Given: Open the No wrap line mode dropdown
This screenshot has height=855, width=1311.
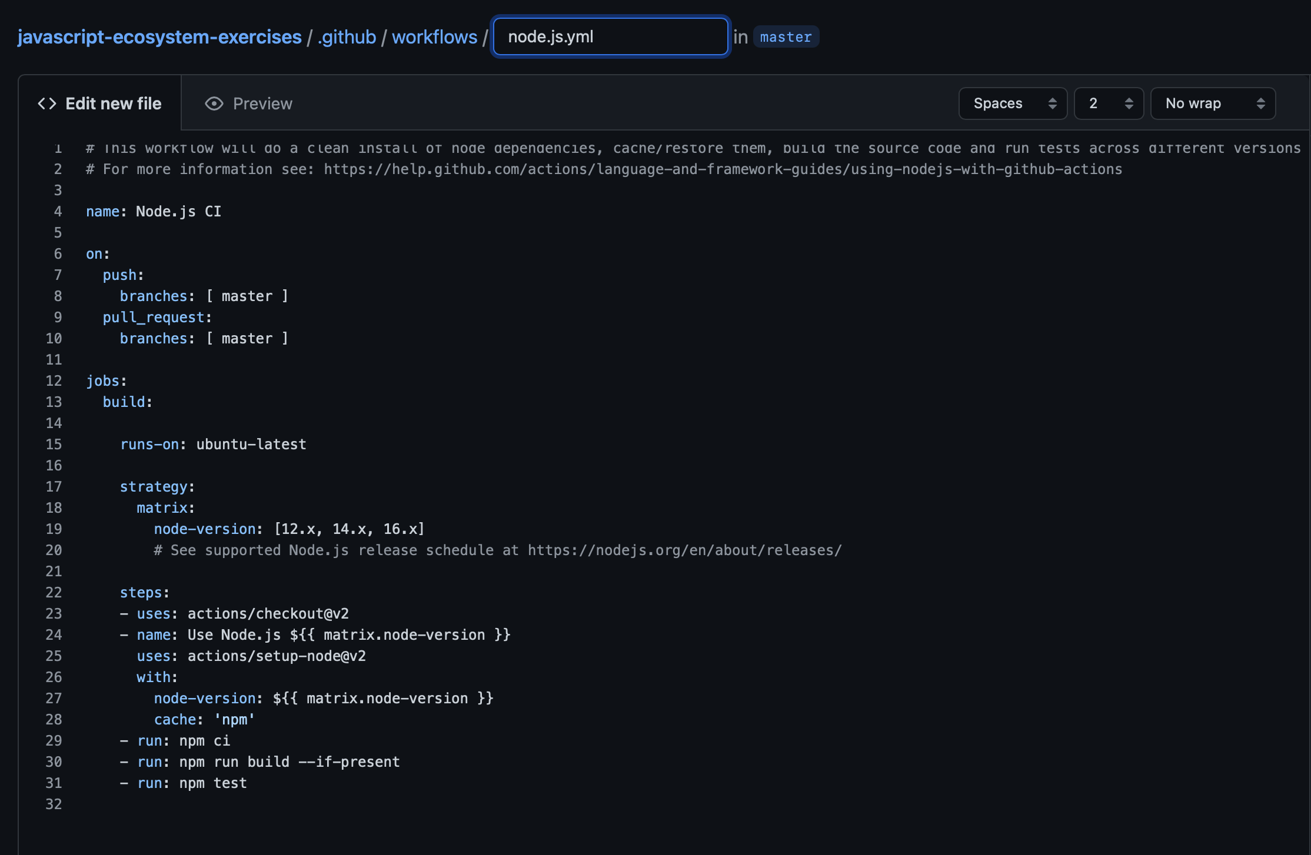Looking at the screenshot, I should point(1213,103).
